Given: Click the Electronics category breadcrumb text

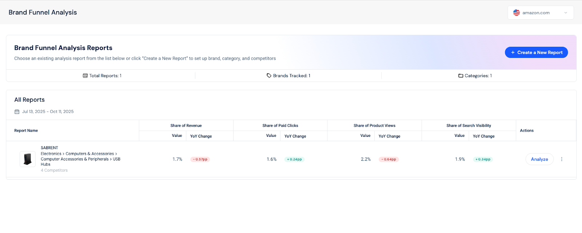Looking at the screenshot, I should click(x=51, y=154).
